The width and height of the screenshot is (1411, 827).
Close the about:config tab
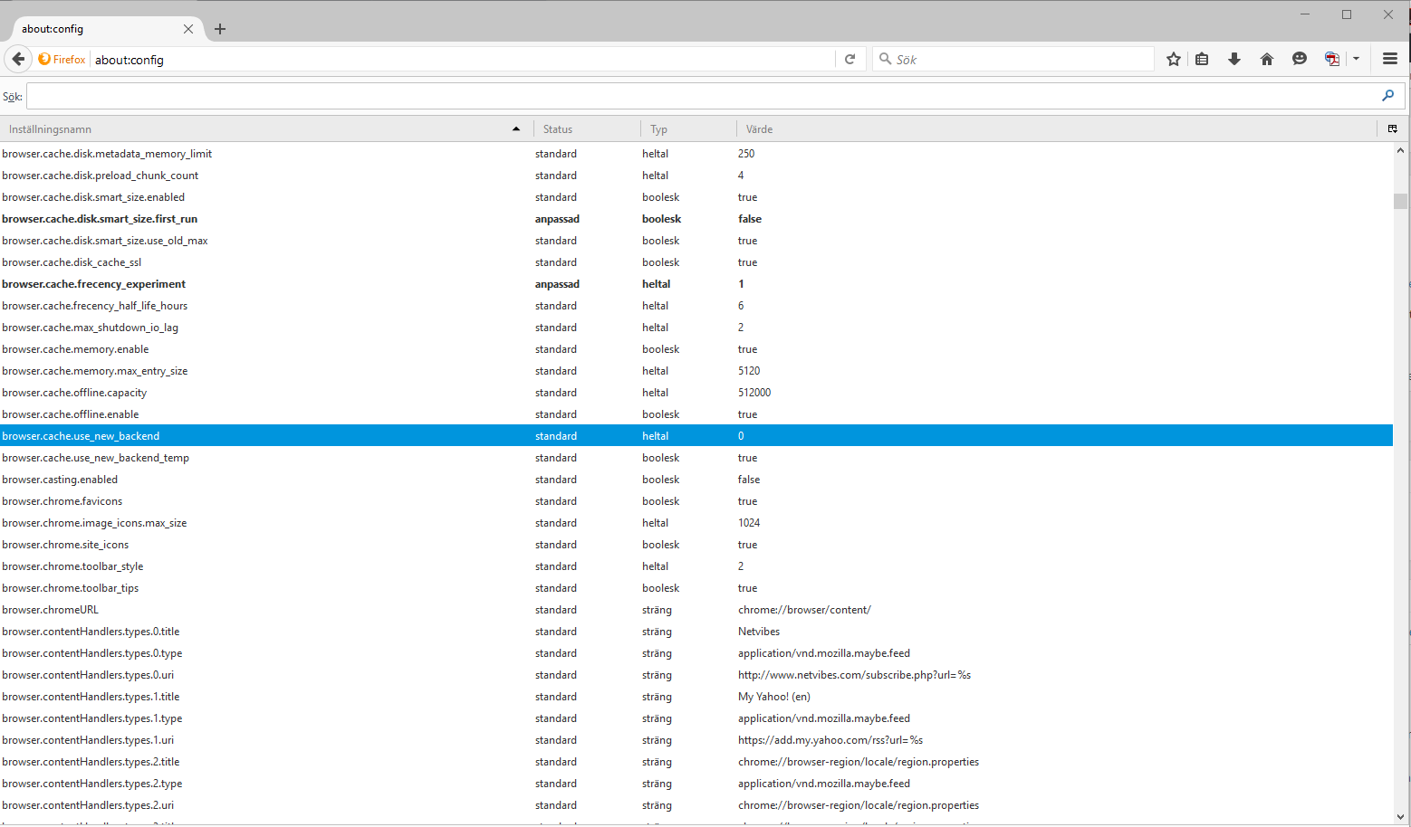point(188,29)
